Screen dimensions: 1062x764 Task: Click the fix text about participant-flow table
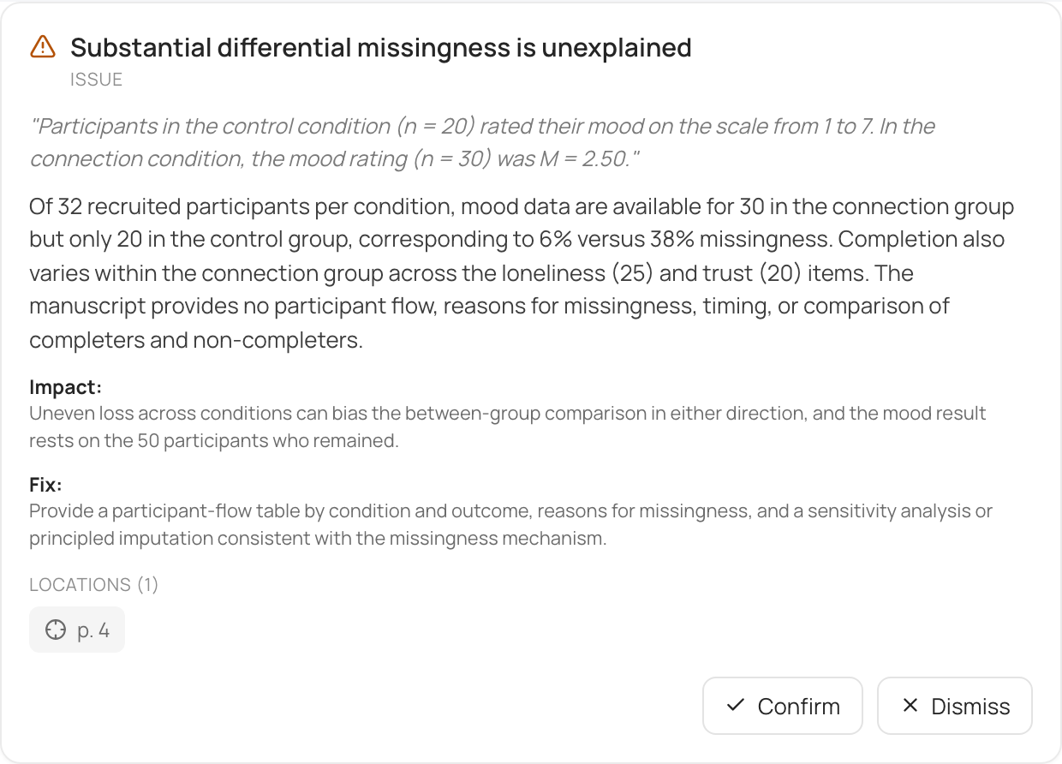coord(511,525)
